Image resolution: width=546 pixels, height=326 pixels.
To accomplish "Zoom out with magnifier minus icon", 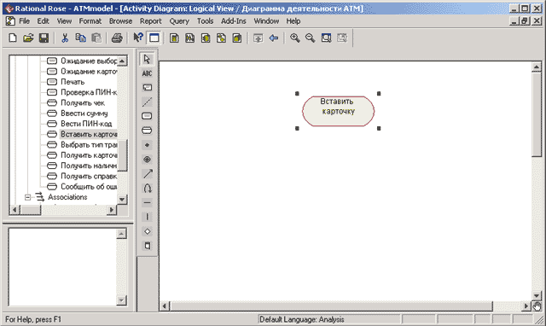I will (x=311, y=38).
